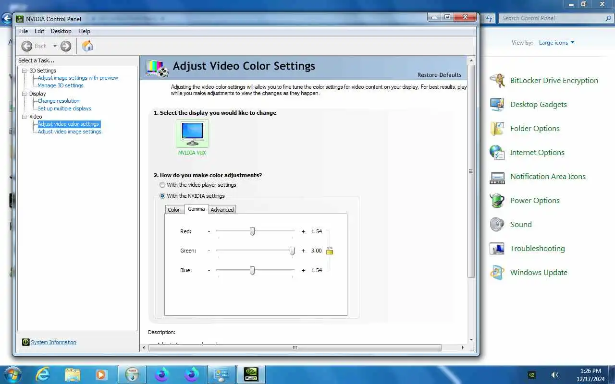Screen dimensions: 615x384
Task: Open the Help menu
Action: click(x=84, y=31)
